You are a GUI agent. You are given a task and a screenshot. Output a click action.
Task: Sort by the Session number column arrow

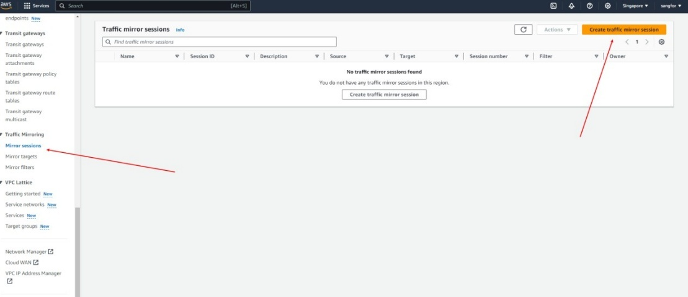pyautogui.click(x=527, y=56)
